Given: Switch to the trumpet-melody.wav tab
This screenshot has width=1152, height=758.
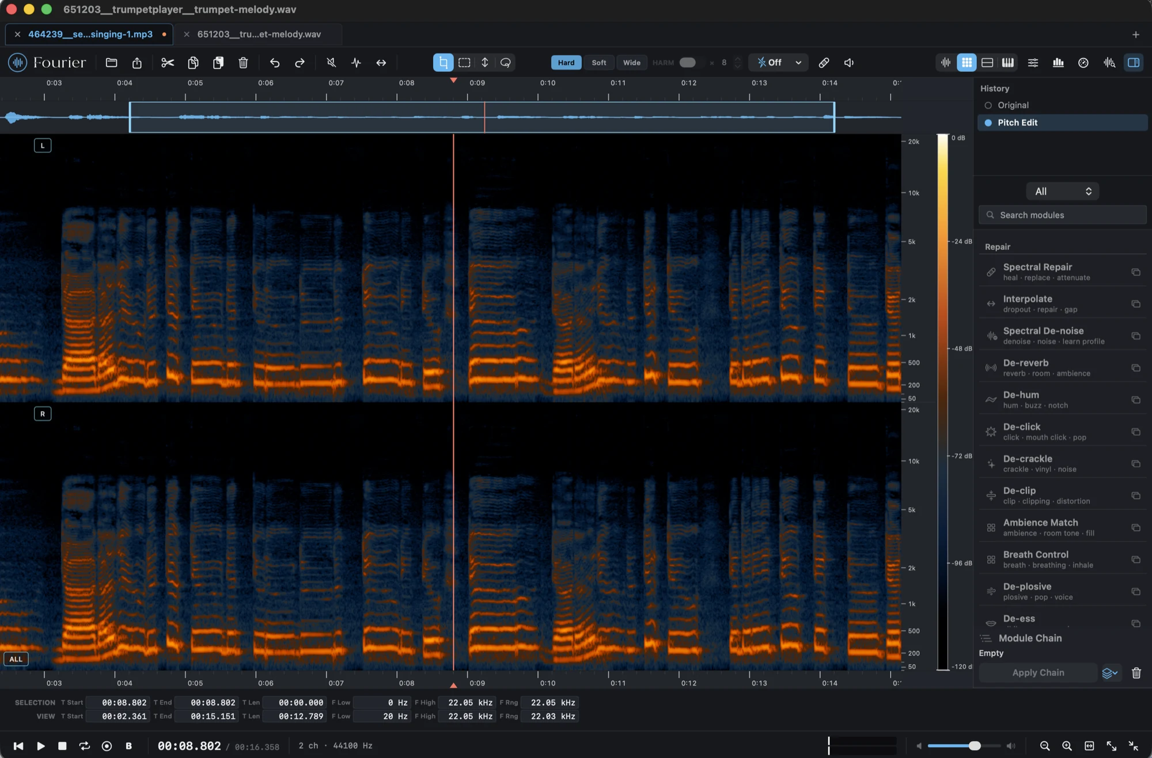Looking at the screenshot, I should [259, 34].
